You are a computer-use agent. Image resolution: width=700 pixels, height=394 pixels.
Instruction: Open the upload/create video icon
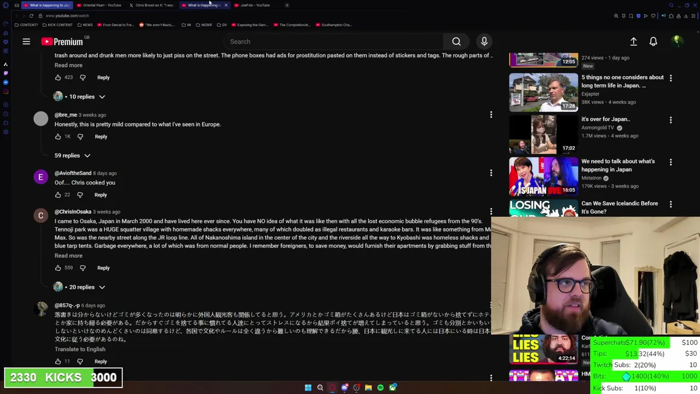[x=633, y=42]
